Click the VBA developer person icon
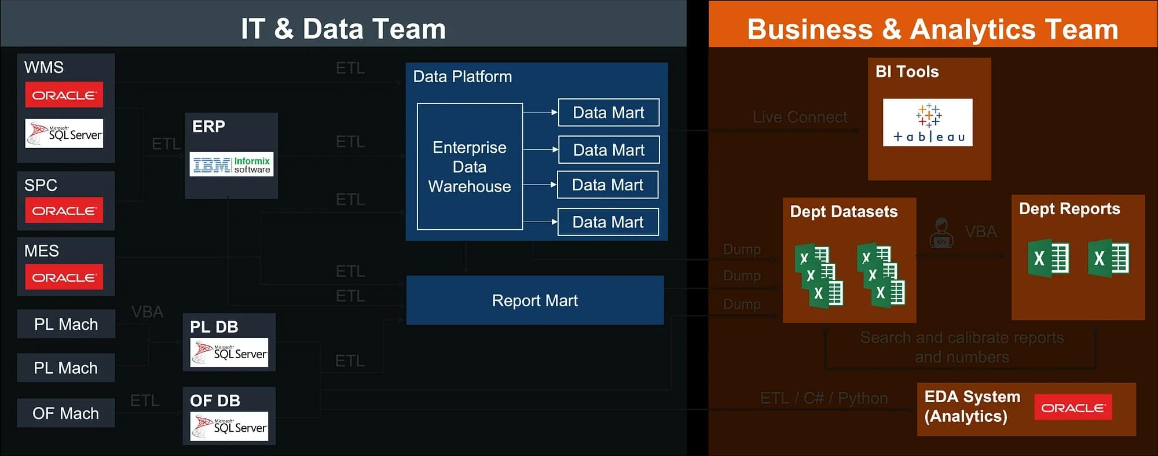This screenshot has height=456, width=1158. (941, 233)
